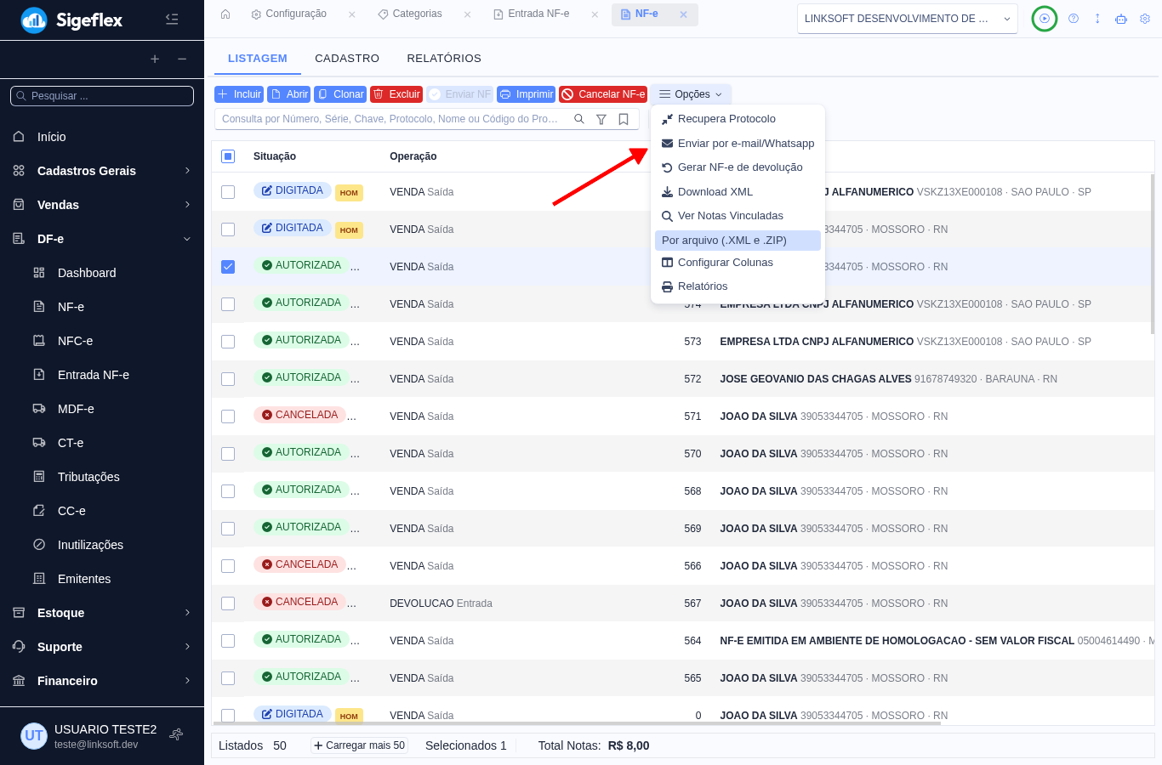This screenshot has width=1162, height=765.
Task: Check the CANCELADA row 571 checkbox
Action: click(228, 416)
